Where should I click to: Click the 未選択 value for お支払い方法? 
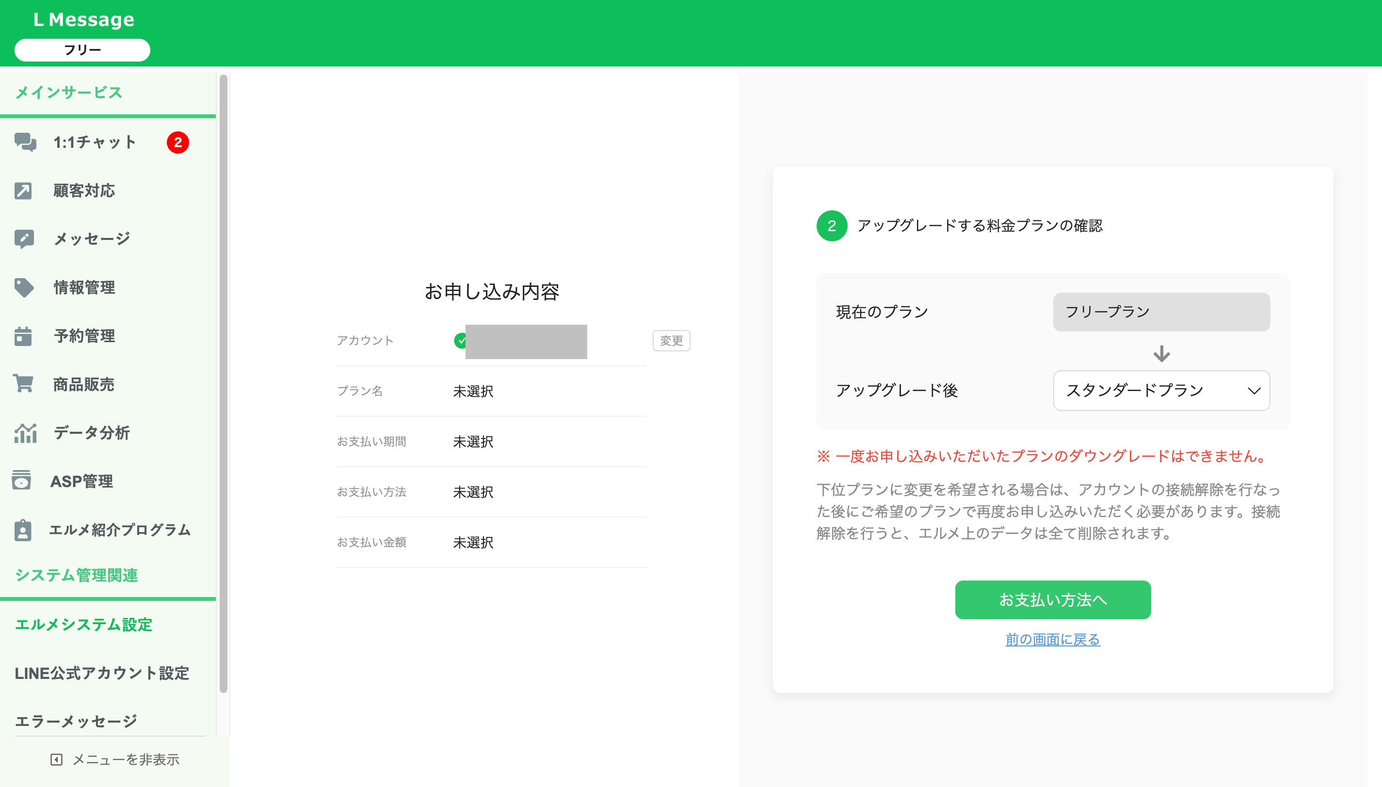click(x=473, y=492)
